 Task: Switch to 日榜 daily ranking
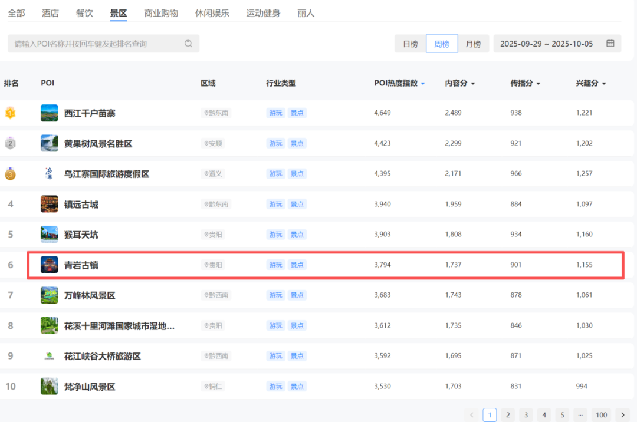(411, 44)
